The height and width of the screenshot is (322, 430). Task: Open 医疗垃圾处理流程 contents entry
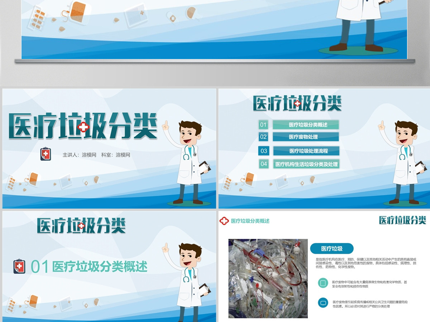306,151
